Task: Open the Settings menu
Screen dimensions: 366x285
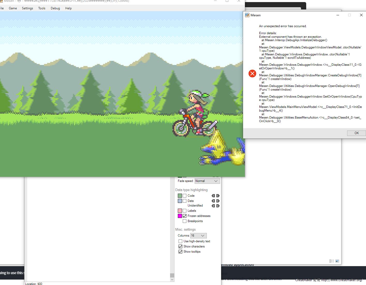Action: click(27, 8)
